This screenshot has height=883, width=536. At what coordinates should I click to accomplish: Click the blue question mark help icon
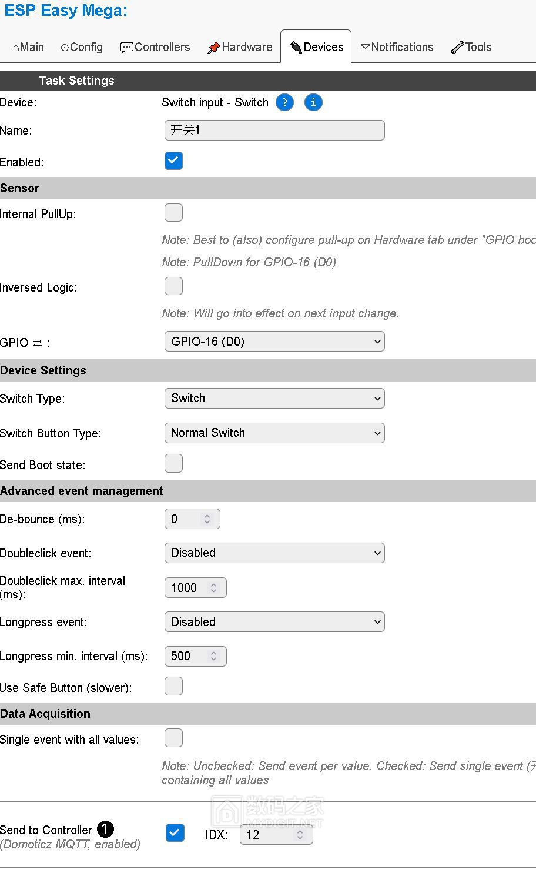click(x=284, y=102)
